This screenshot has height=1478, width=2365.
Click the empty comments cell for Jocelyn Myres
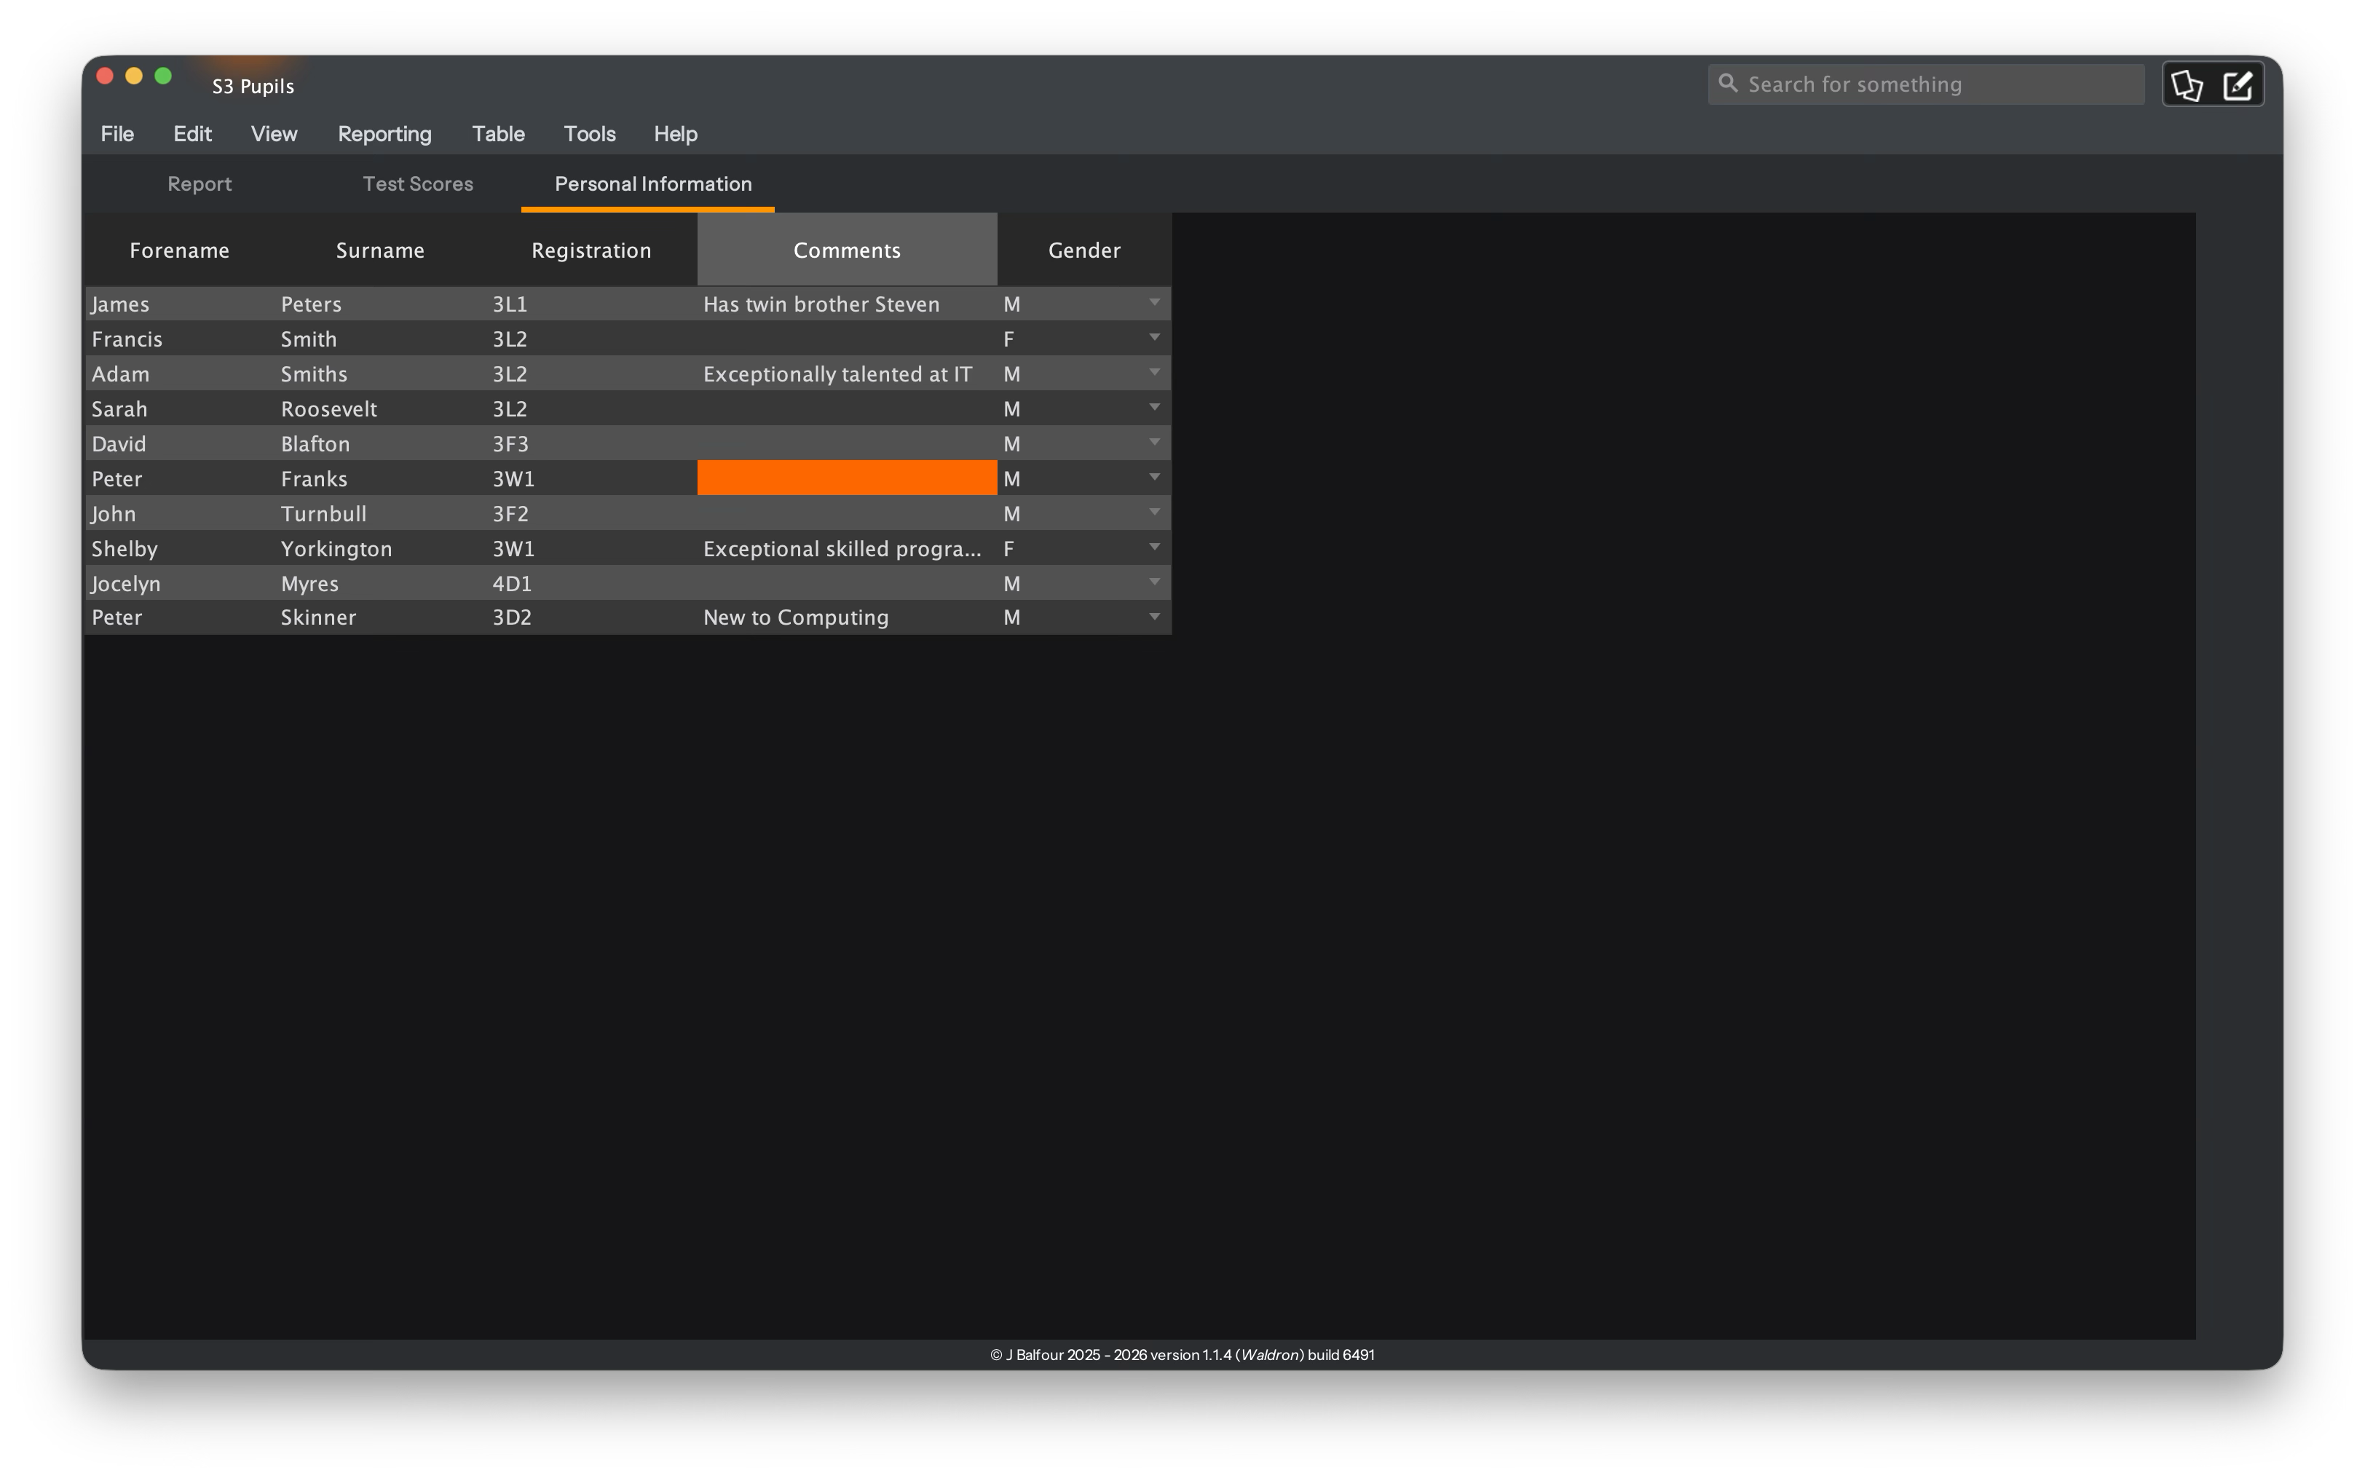(x=848, y=584)
